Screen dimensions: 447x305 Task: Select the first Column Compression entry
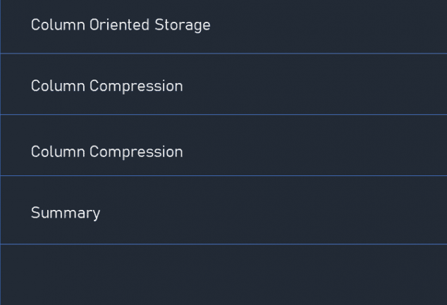click(223, 84)
